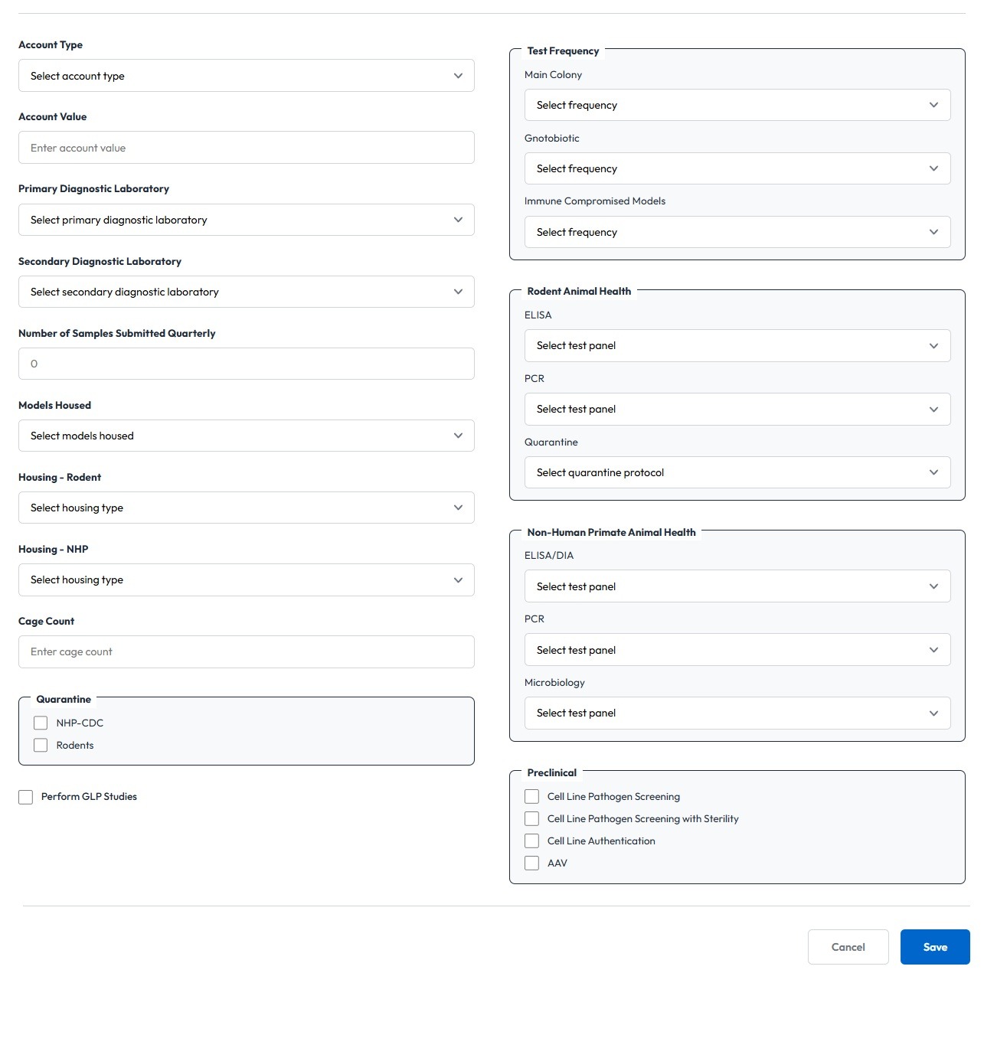
Task: Check the NHP-CDC quarantine checkbox
Action: [x=41, y=723]
